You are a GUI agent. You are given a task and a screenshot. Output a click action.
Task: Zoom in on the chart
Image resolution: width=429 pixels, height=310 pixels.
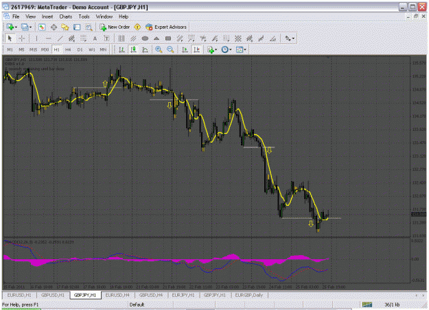159,49
